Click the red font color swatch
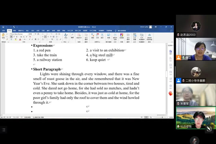The width and height of the screenshot is (216, 144). [x=20, y=39]
